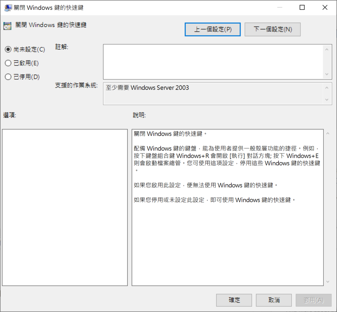337x312 pixels.
Task: Click the title bar window icon
Action: coord(8,8)
